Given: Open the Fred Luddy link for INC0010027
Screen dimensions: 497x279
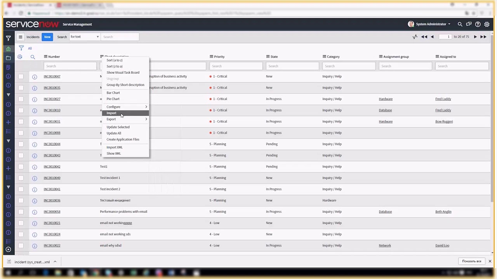Looking at the screenshot, I should tap(443, 99).
